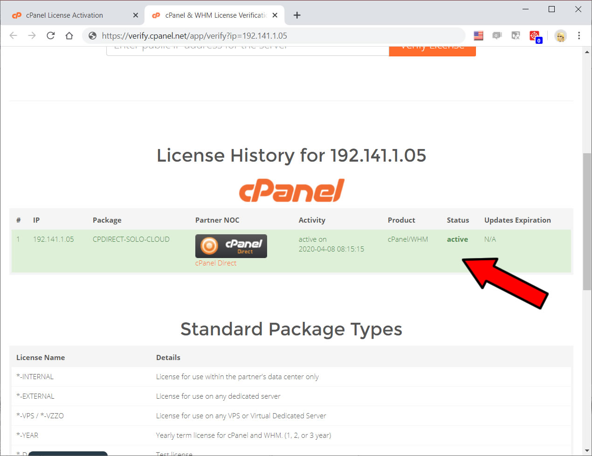592x456 pixels.
Task: Open the US flag extension
Action: click(x=478, y=35)
